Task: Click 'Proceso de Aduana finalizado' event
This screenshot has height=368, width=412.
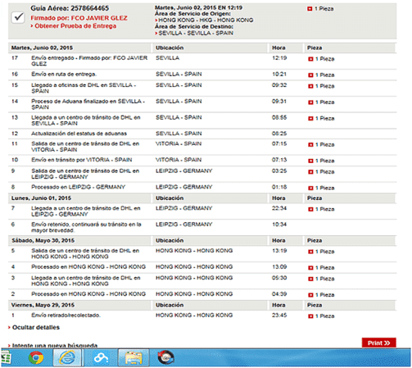Action: pyautogui.click(x=88, y=104)
